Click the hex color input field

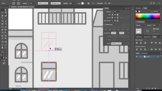(x=156, y=12)
